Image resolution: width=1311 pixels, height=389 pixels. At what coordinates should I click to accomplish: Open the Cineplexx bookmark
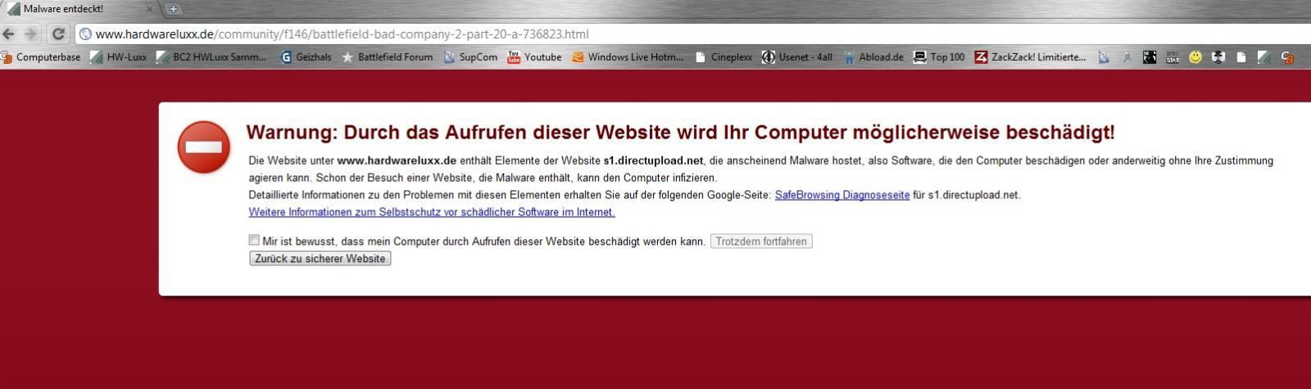(x=724, y=57)
